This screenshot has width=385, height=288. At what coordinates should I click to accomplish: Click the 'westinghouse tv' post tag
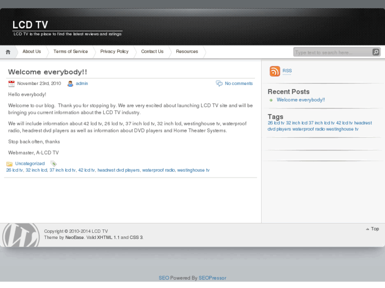click(193, 170)
